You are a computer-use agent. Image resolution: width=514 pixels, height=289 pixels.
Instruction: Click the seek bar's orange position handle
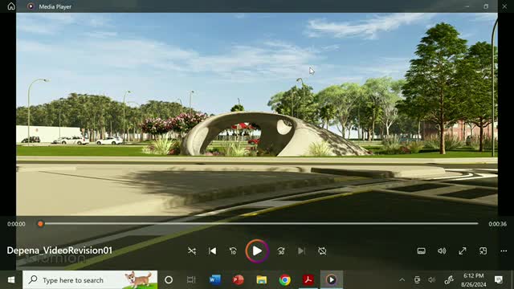(40, 224)
